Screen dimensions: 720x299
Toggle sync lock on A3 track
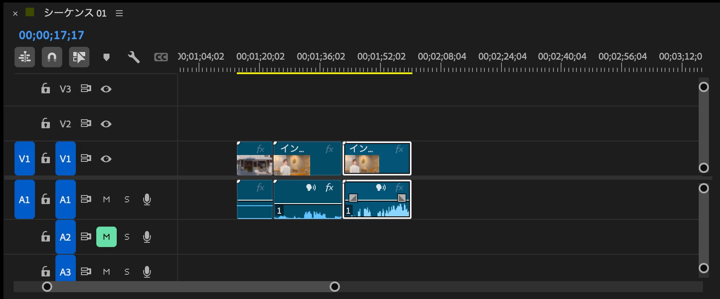(x=86, y=272)
